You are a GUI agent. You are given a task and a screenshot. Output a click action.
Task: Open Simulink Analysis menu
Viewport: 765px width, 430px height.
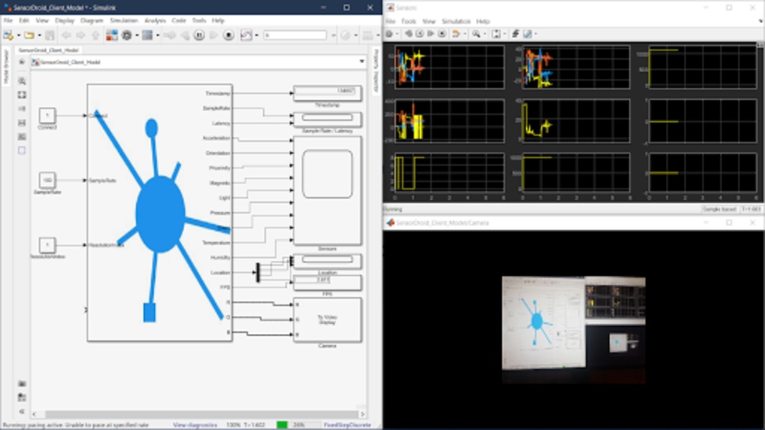tap(155, 21)
